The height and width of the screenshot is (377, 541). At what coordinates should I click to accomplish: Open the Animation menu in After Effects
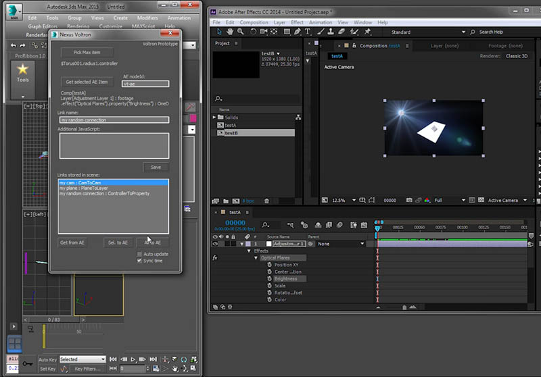pos(320,22)
